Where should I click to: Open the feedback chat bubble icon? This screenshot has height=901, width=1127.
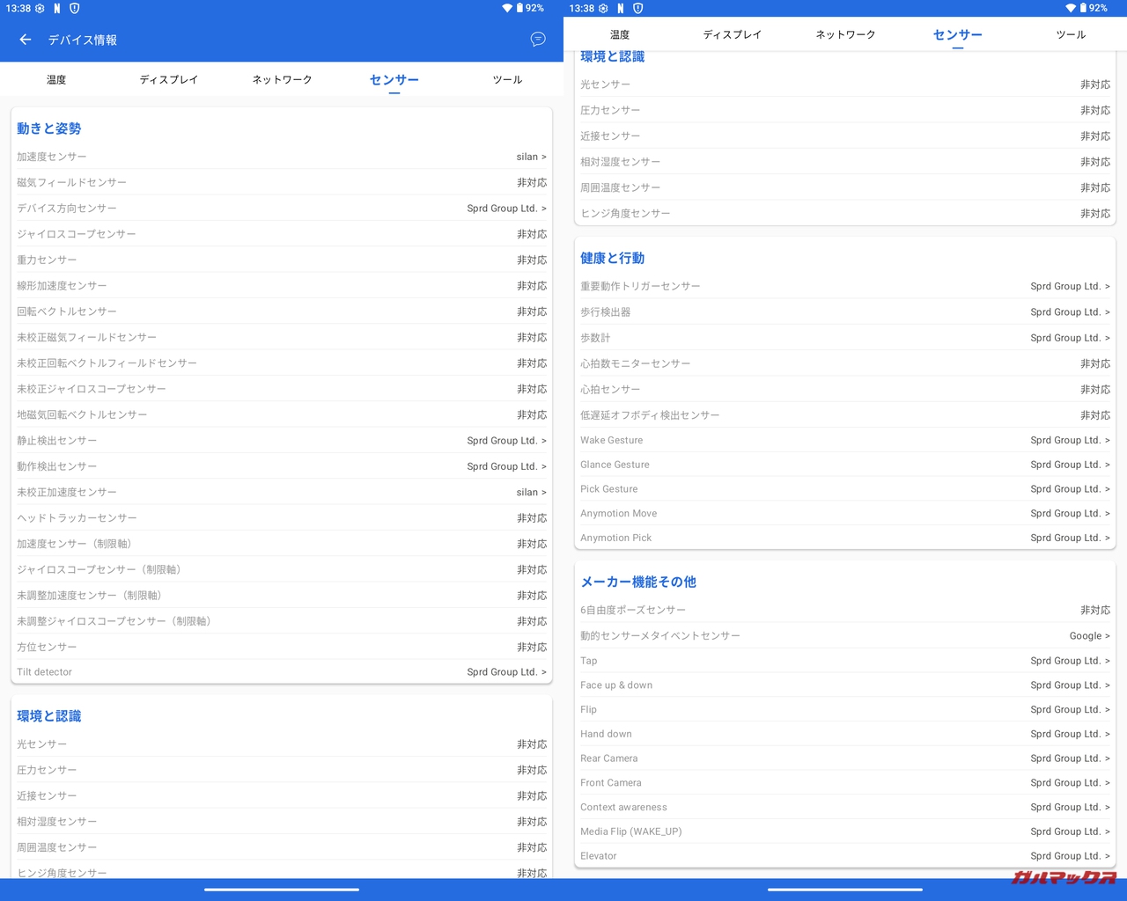click(538, 40)
